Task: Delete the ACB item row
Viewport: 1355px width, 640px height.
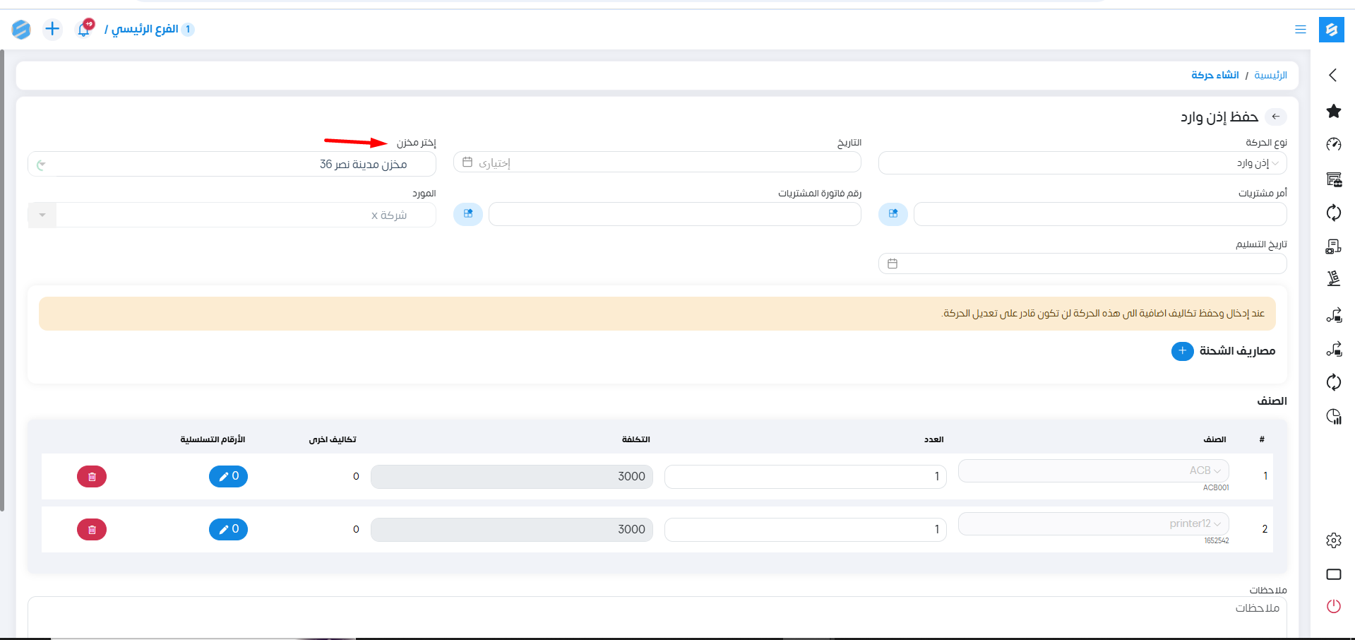Action: tap(92, 477)
